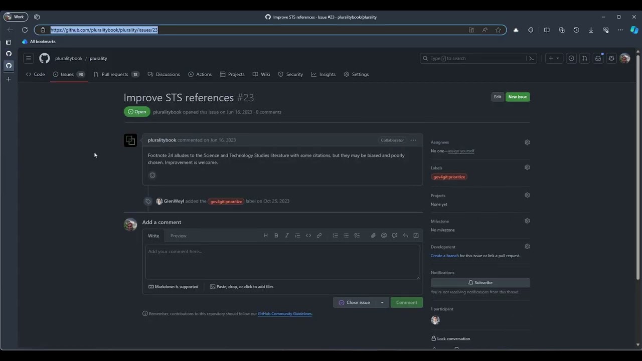Open the Wiki tab
The image size is (642, 361).
point(261,74)
